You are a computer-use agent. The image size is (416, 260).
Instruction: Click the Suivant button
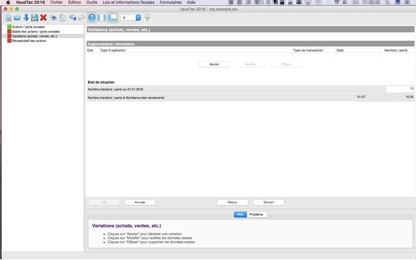pos(269,202)
